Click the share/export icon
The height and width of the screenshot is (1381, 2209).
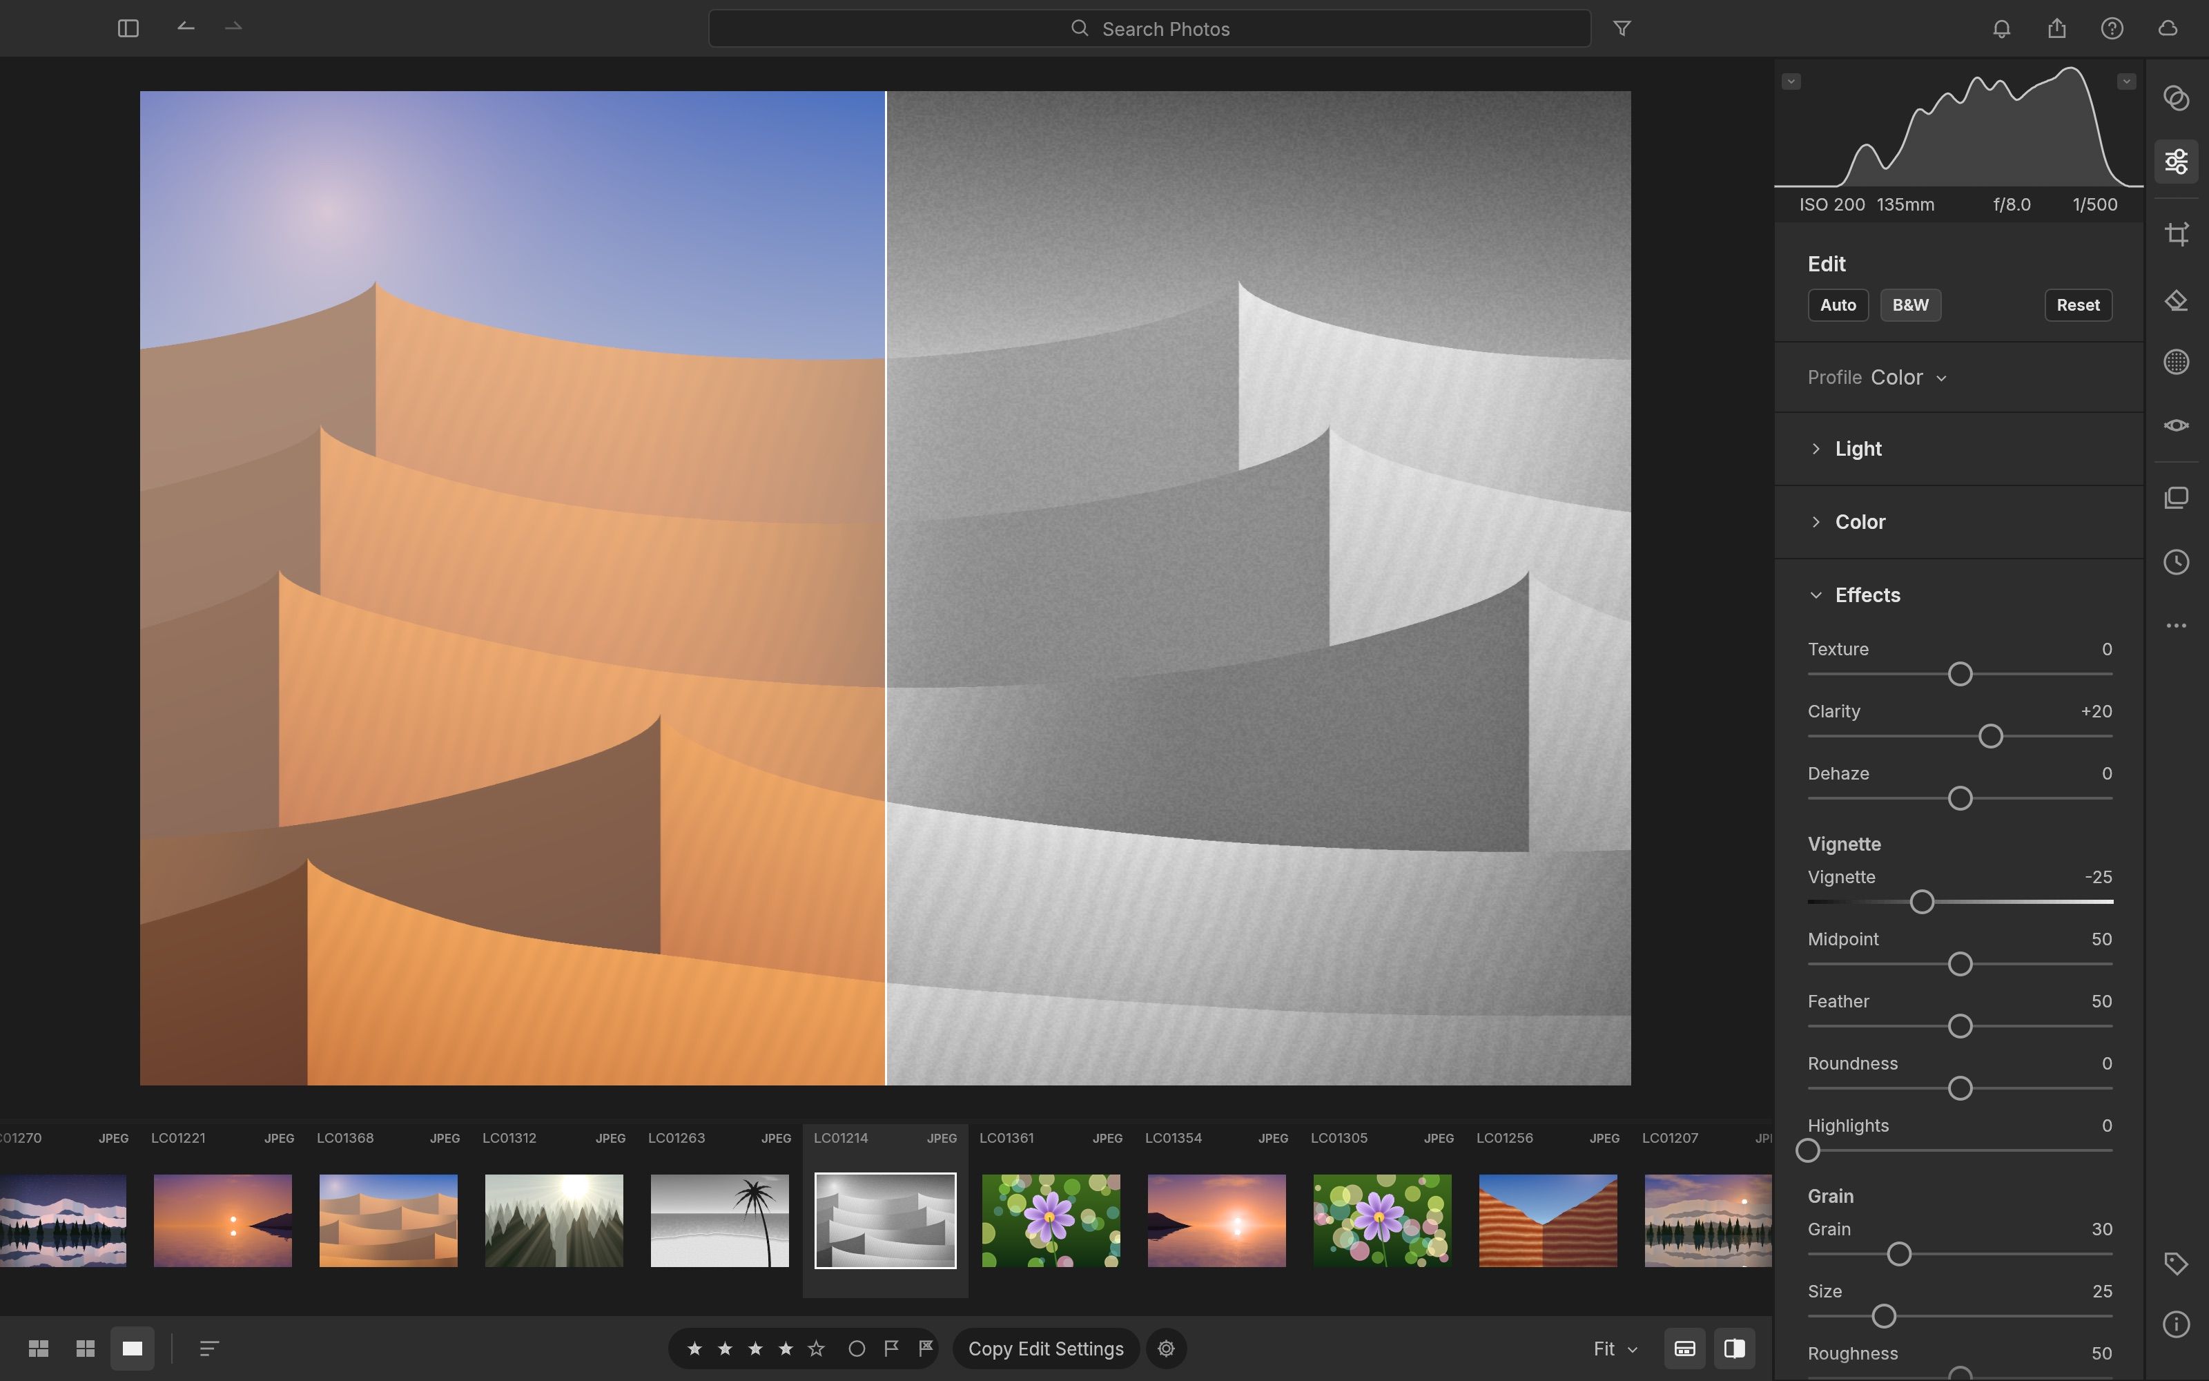pos(2056,28)
